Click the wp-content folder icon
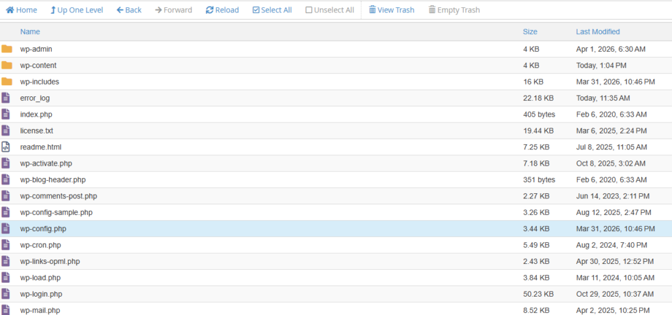The height and width of the screenshot is (315, 672). (x=7, y=65)
